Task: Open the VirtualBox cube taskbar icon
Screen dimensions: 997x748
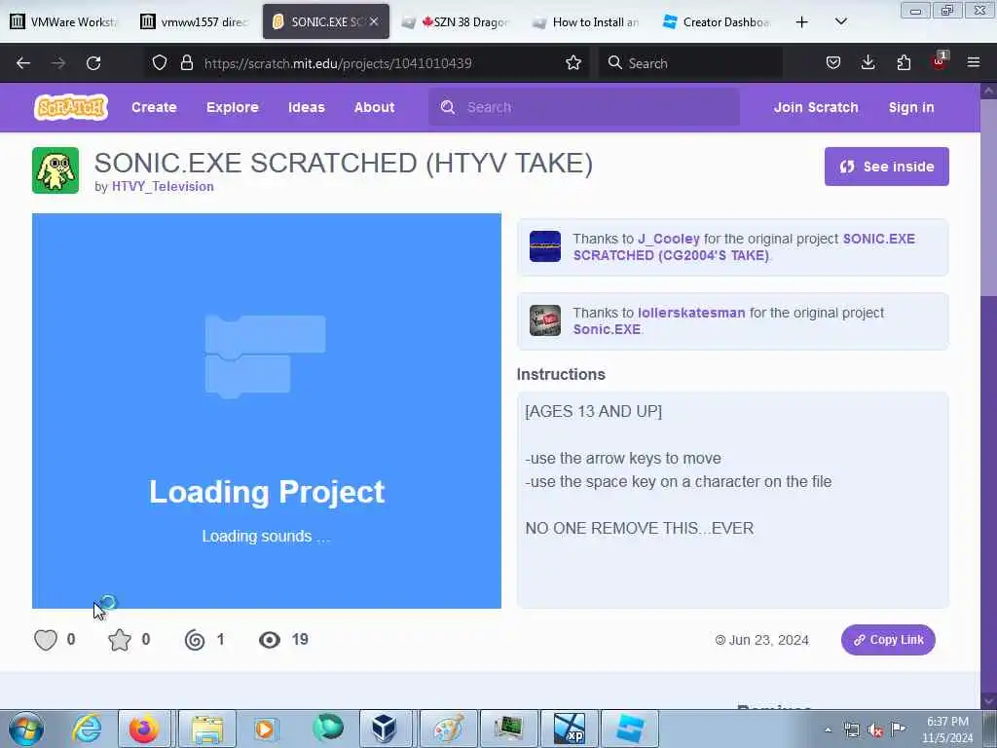Action: click(x=385, y=729)
